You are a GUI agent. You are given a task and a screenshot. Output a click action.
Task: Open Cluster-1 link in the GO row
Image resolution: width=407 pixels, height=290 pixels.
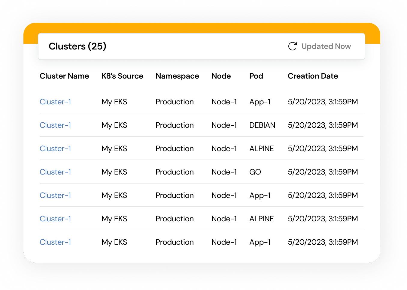tap(55, 172)
